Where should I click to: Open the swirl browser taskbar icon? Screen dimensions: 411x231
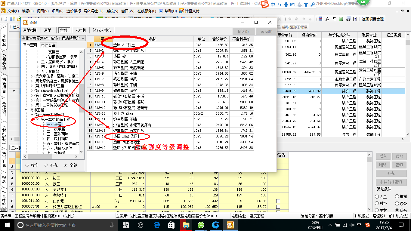[x=141, y=225]
